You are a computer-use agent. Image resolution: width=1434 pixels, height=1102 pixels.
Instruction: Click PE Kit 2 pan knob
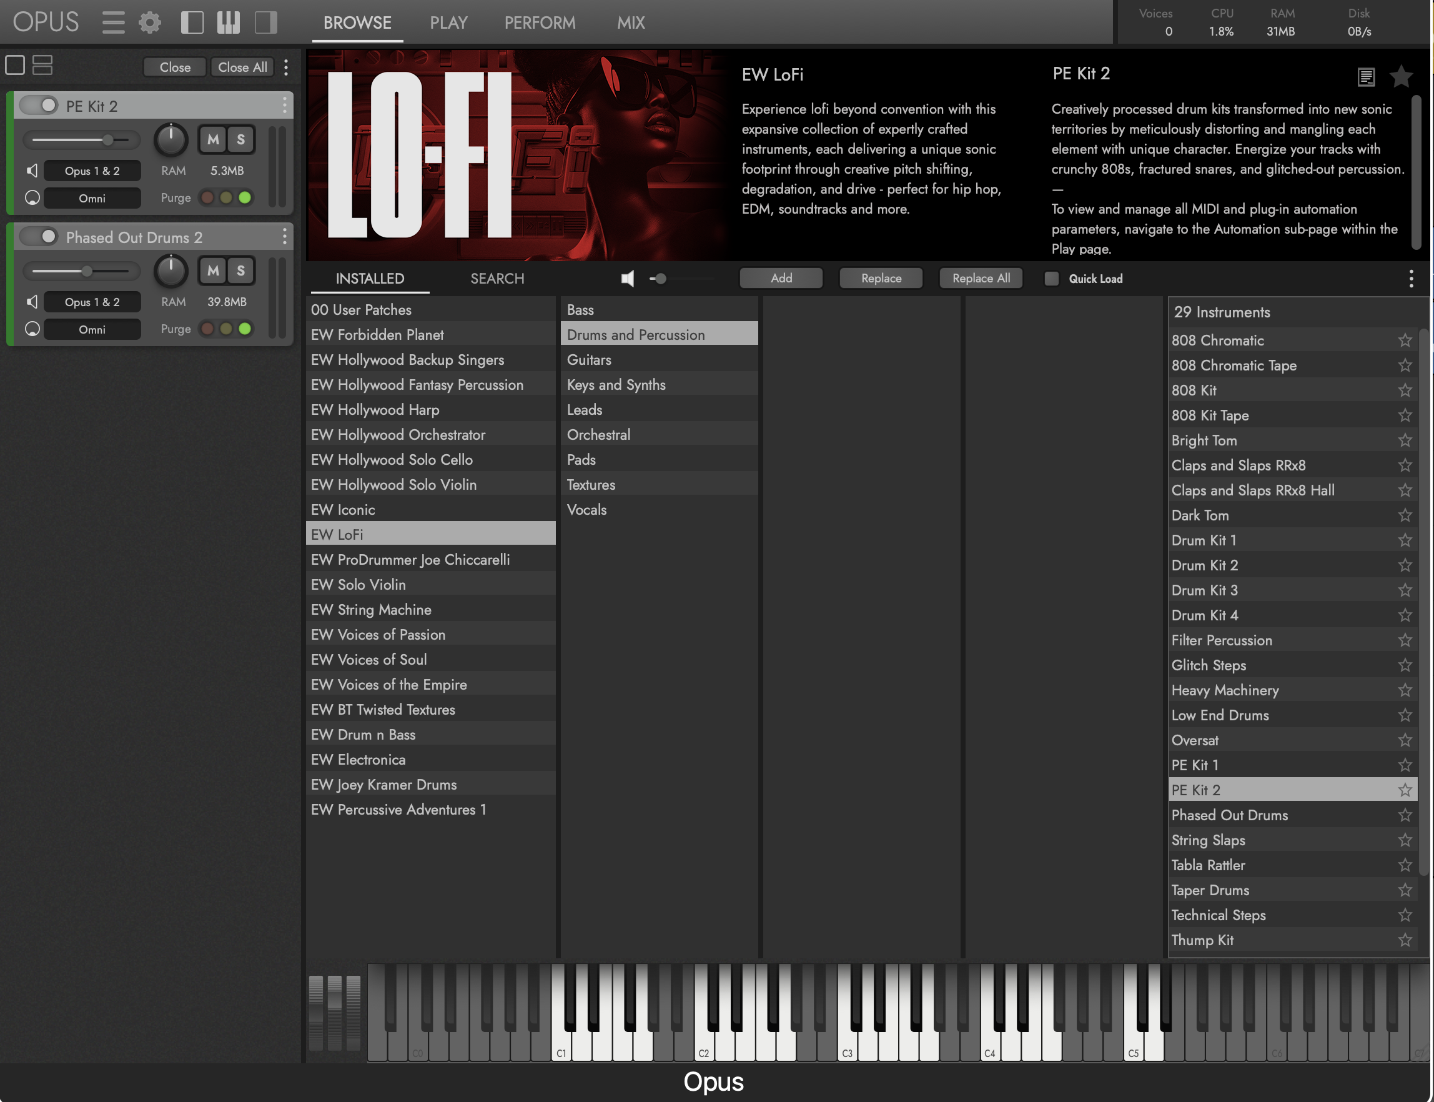[x=171, y=140]
